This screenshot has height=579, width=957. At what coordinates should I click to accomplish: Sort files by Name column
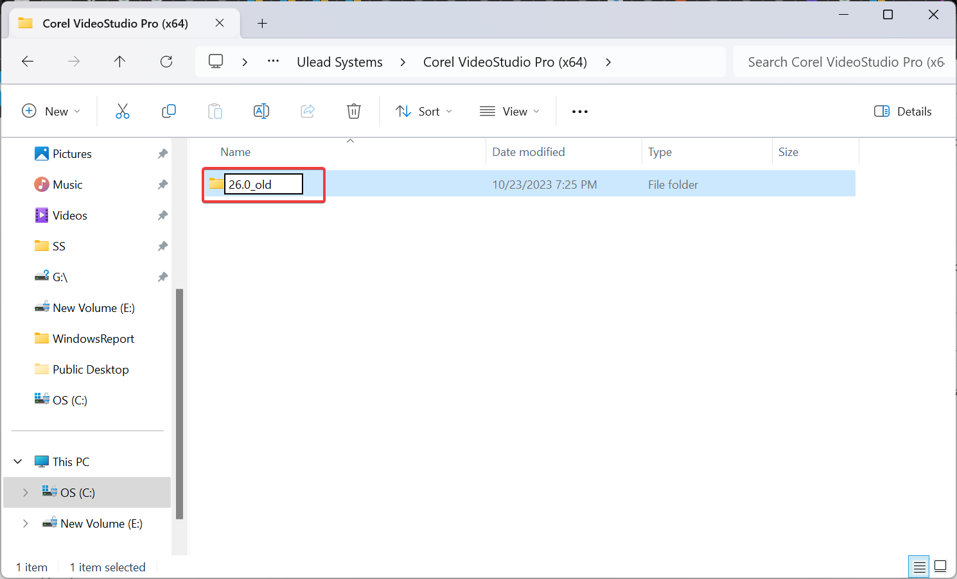click(x=236, y=152)
